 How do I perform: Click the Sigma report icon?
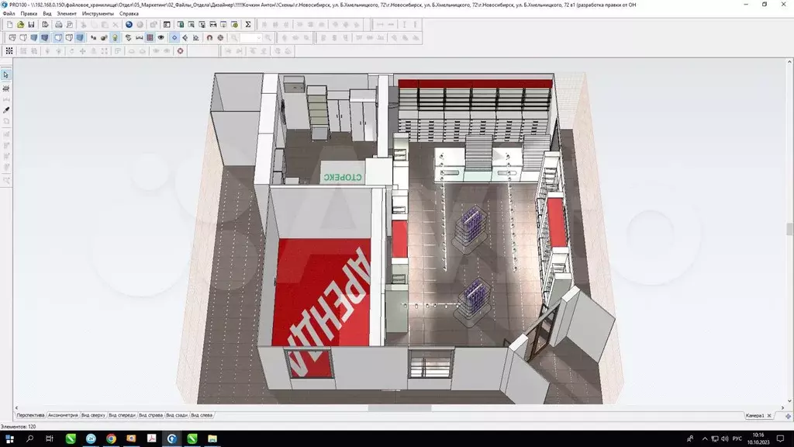[x=247, y=24]
